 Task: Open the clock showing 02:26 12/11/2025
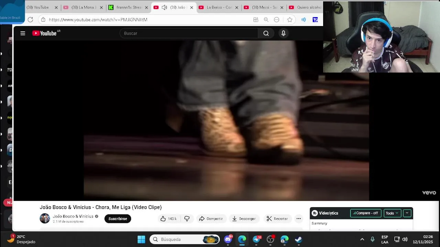point(423,239)
